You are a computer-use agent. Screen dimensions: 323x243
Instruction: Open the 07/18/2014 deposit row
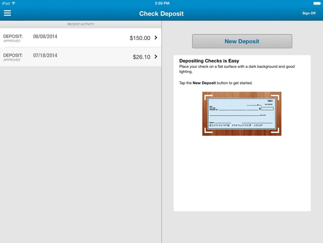(81, 57)
